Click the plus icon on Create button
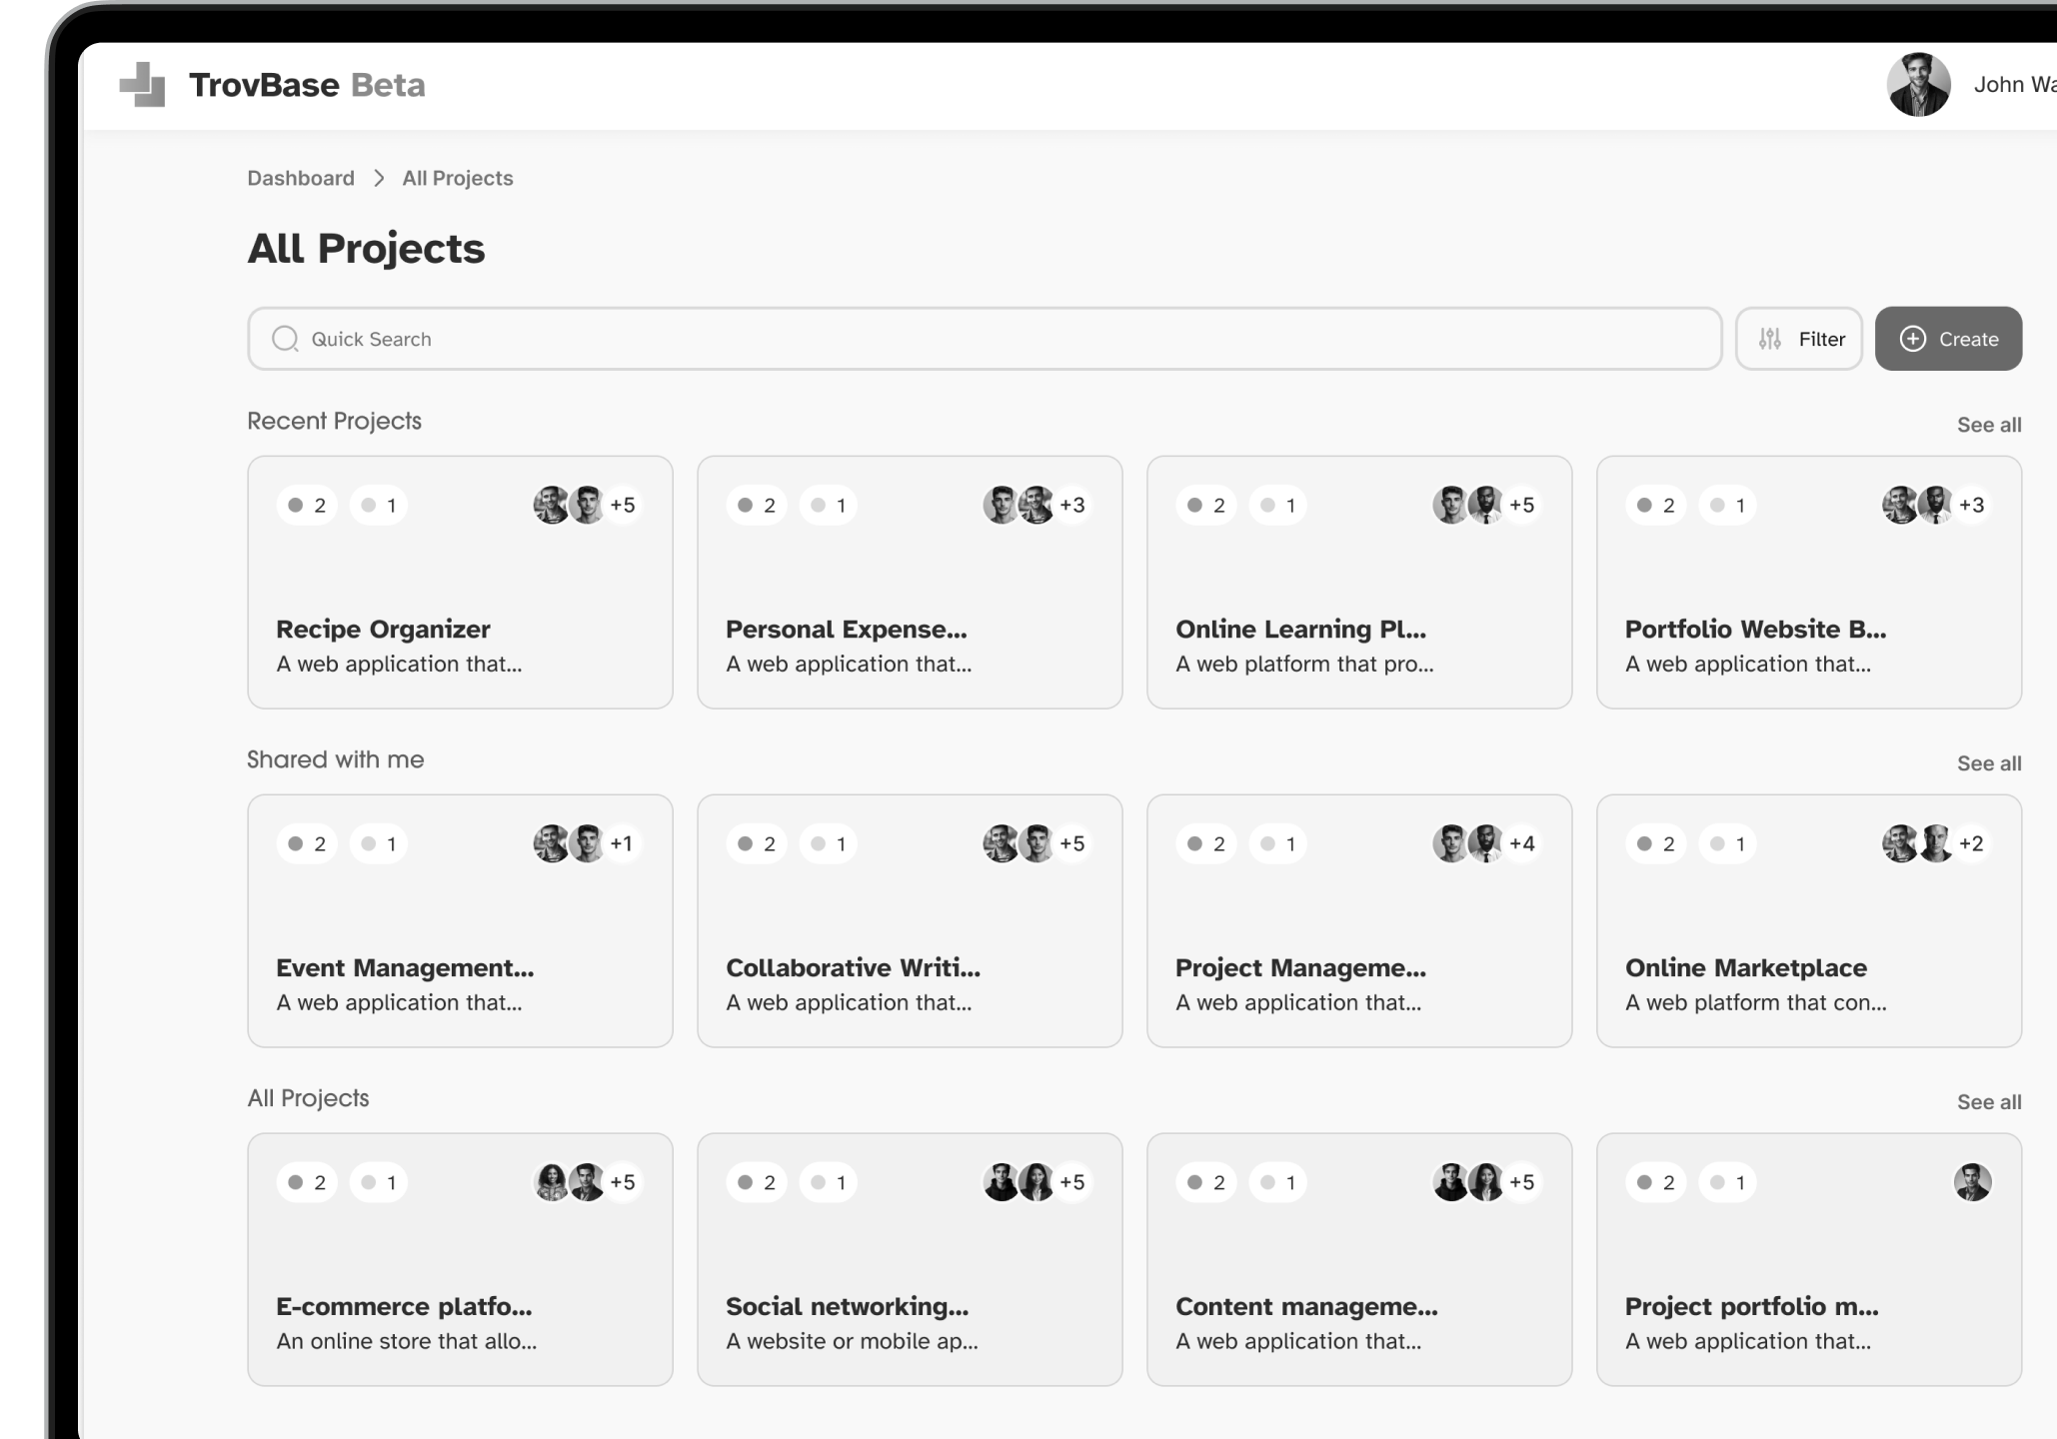Screen dimensions: 2057x1439 [x=1913, y=339]
